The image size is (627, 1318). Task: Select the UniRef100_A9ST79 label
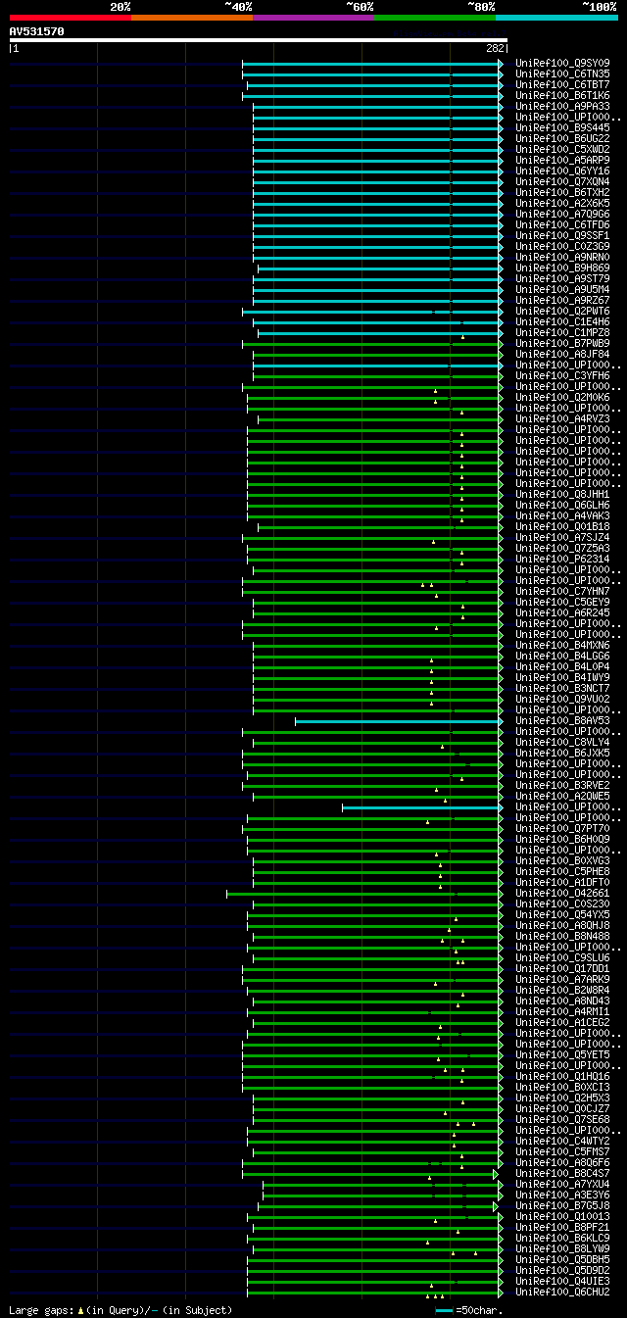click(562, 278)
